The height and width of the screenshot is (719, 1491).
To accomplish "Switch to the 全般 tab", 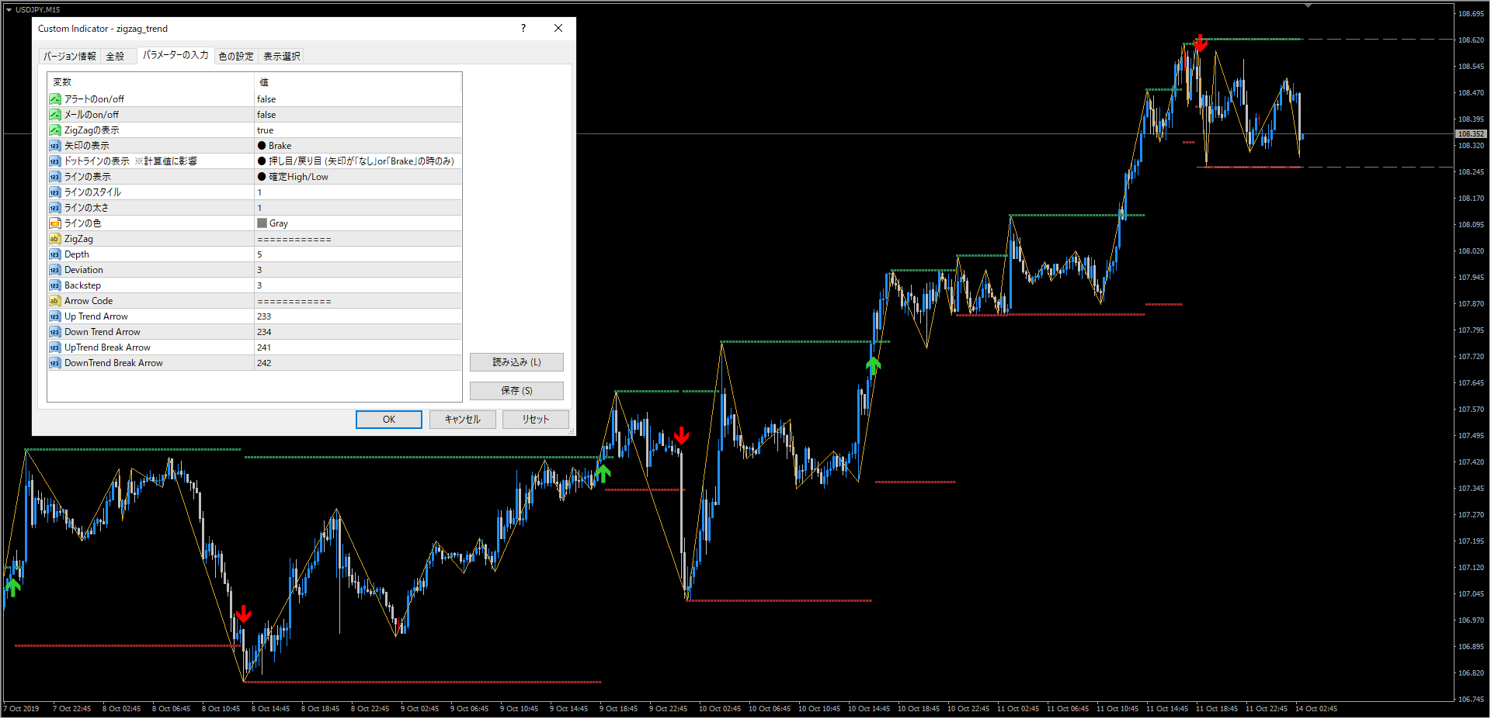I will point(115,56).
